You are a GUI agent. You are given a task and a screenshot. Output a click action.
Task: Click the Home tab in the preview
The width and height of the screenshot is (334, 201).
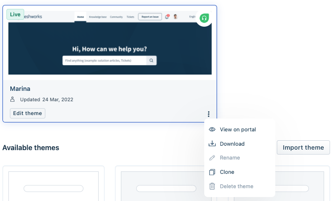(80, 17)
